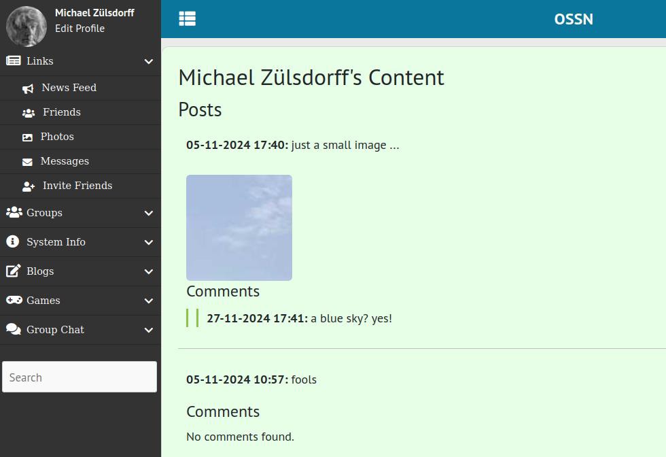
Task: Click the Edit Profile link
Action: tap(80, 29)
